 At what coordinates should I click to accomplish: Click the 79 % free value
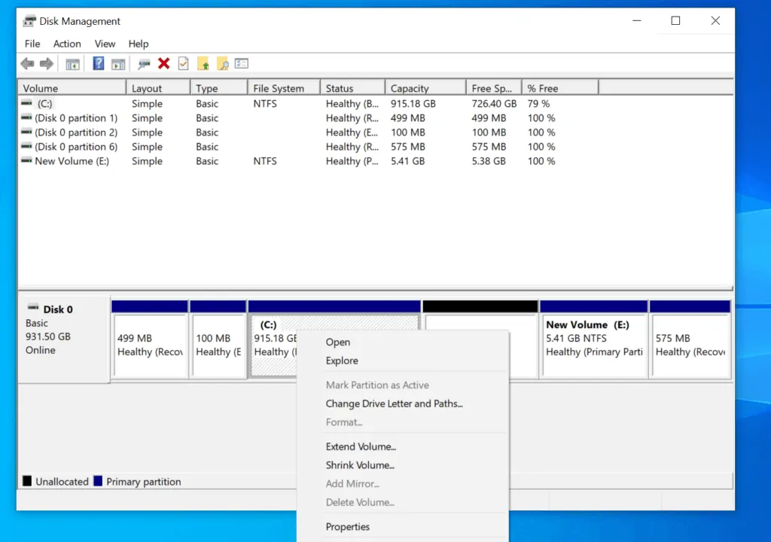(x=538, y=103)
